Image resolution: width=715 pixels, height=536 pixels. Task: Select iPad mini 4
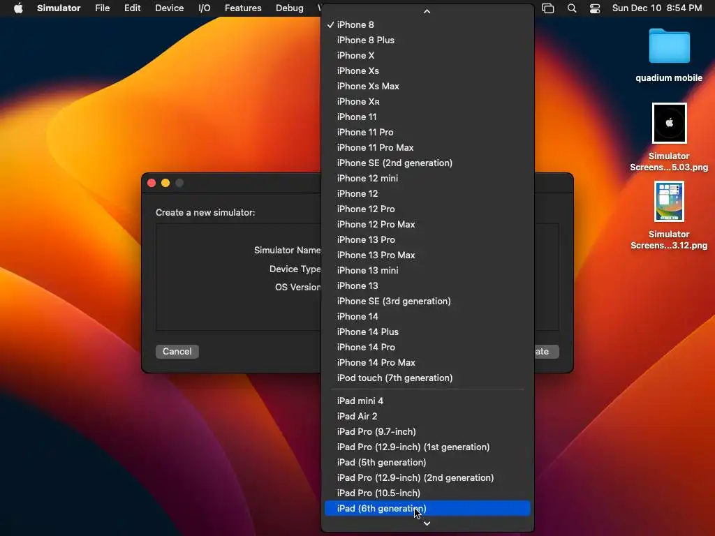tap(427, 401)
